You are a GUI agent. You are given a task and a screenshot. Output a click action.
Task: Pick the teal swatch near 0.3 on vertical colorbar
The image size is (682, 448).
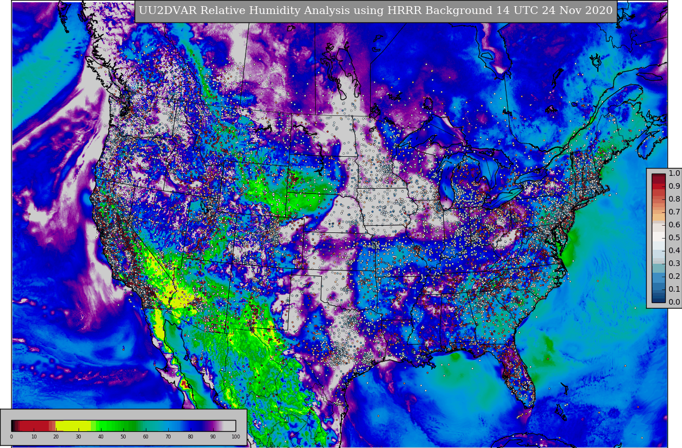(658, 267)
